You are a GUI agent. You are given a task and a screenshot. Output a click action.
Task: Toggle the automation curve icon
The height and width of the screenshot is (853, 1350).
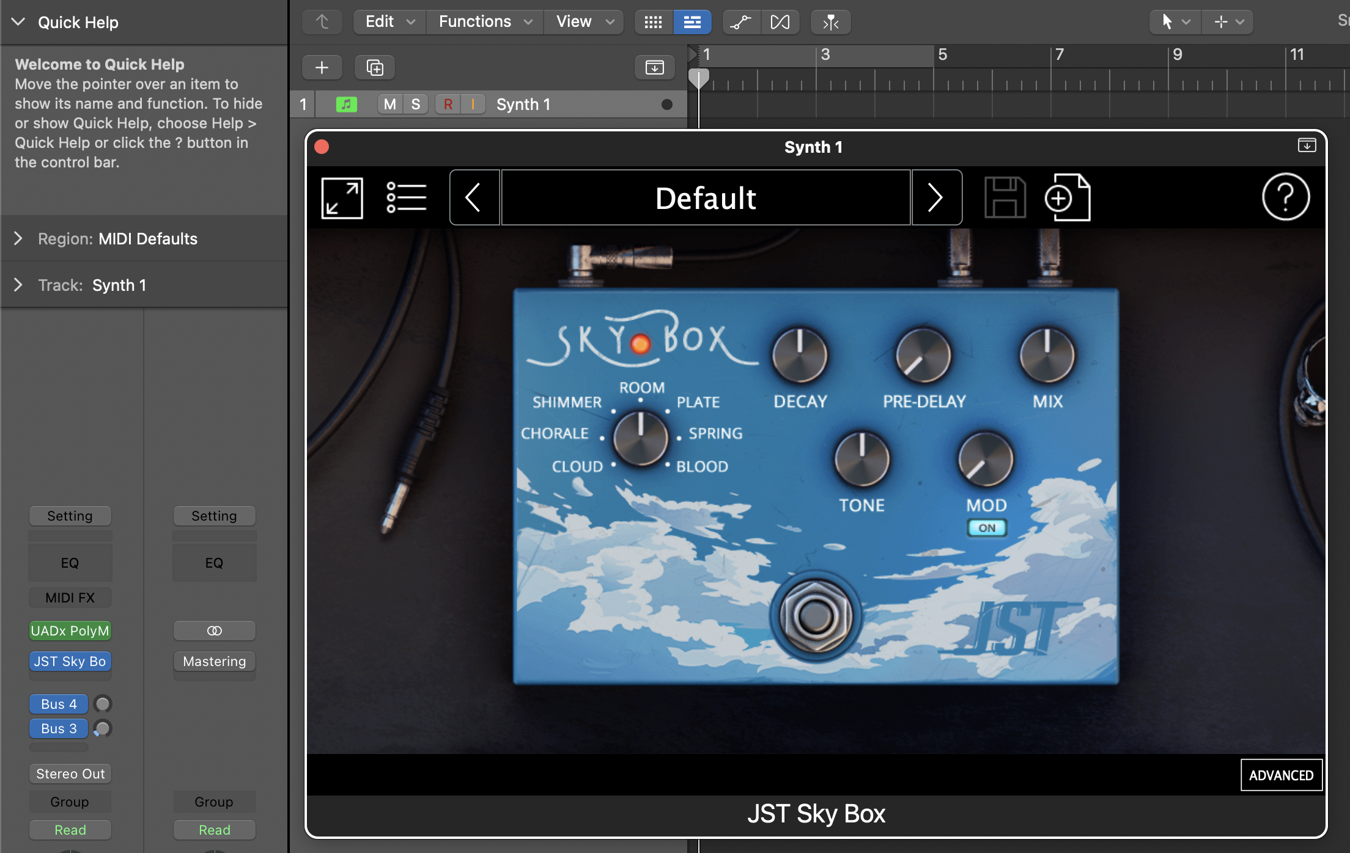[x=741, y=22]
